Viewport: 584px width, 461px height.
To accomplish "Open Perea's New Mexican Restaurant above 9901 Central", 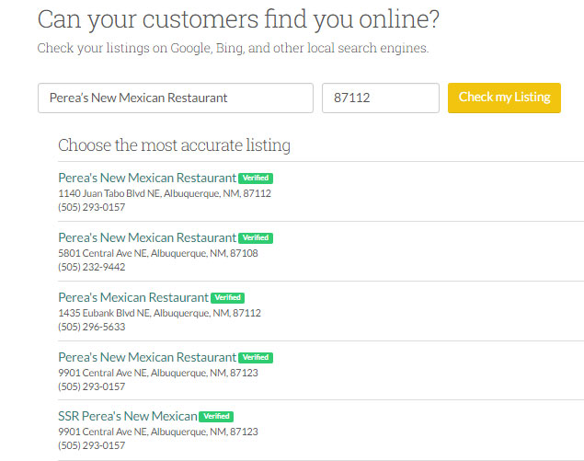I will pyautogui.click(x=147, y=357).
